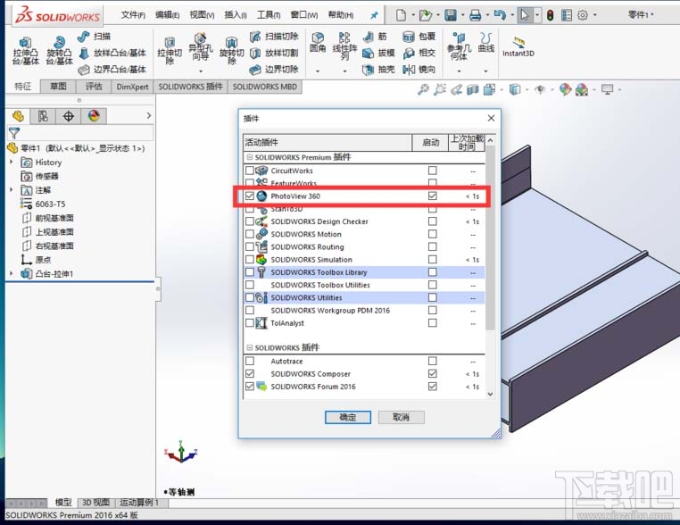Check SOLIDWORKS Toolbox Library active checkbox
The width and height of the screenshot is (680, 525).
point(250,272)
